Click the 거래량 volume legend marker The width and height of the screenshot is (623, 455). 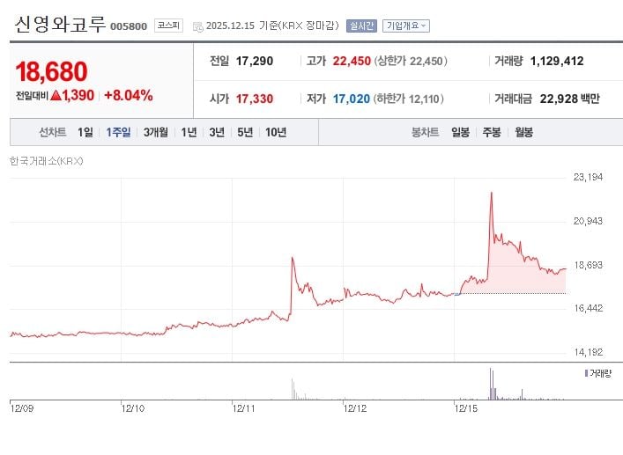(585, 373)
